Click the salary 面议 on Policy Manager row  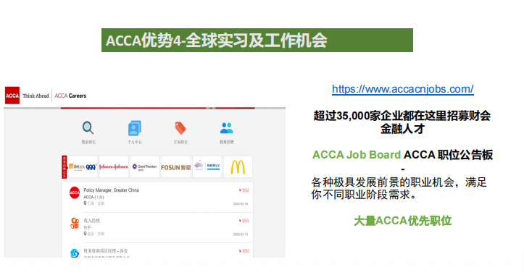click(244, 190)
